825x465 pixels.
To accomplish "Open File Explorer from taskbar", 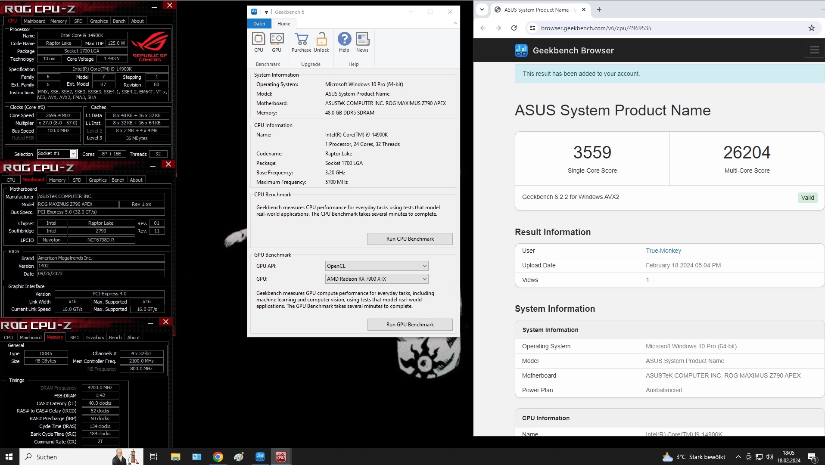I will point(175,457).
